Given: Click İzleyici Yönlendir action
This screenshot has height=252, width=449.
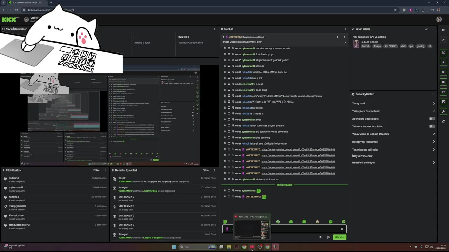Looking at the screenshot, I should pyautogui.click(x=362, y=156).
